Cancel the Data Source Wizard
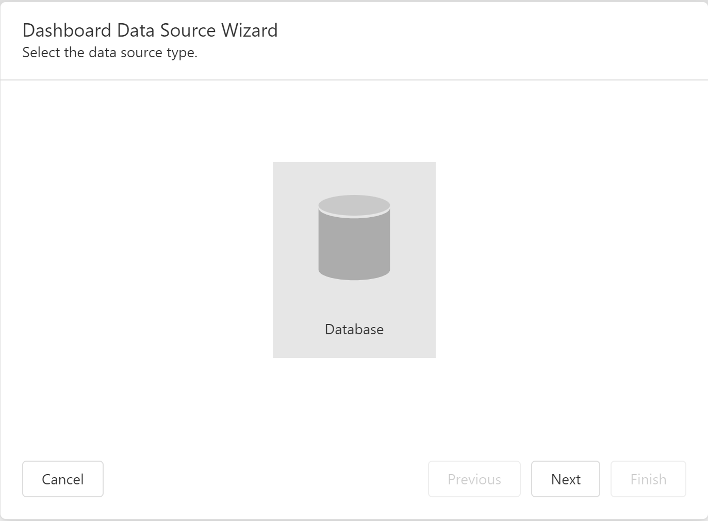Viewport: 708px width, 521px height. pyautogui.click(x=63, y=479)
